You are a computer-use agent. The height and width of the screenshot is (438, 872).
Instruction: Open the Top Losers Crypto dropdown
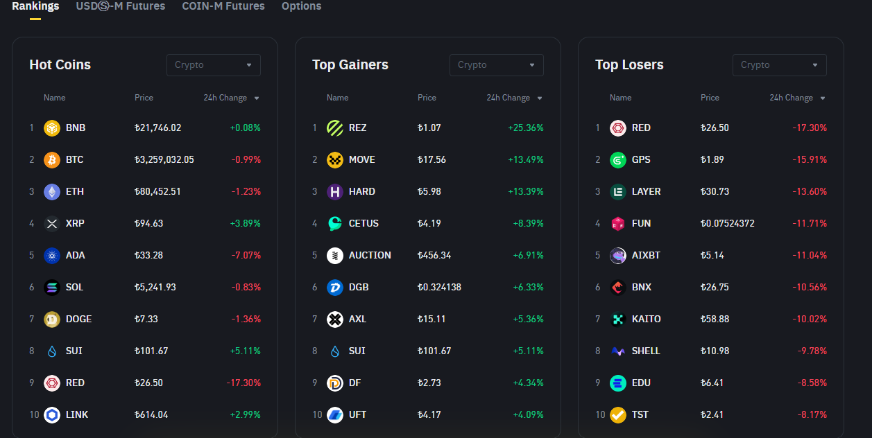tap(779, 65)
